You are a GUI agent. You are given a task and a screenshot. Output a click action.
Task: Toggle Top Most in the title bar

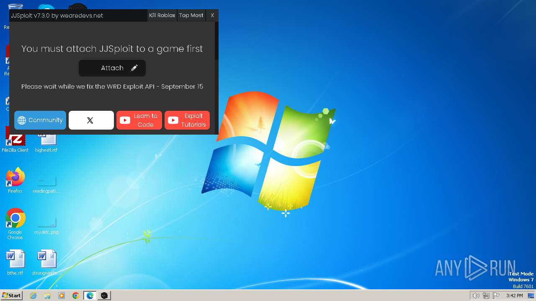(191, 15)
